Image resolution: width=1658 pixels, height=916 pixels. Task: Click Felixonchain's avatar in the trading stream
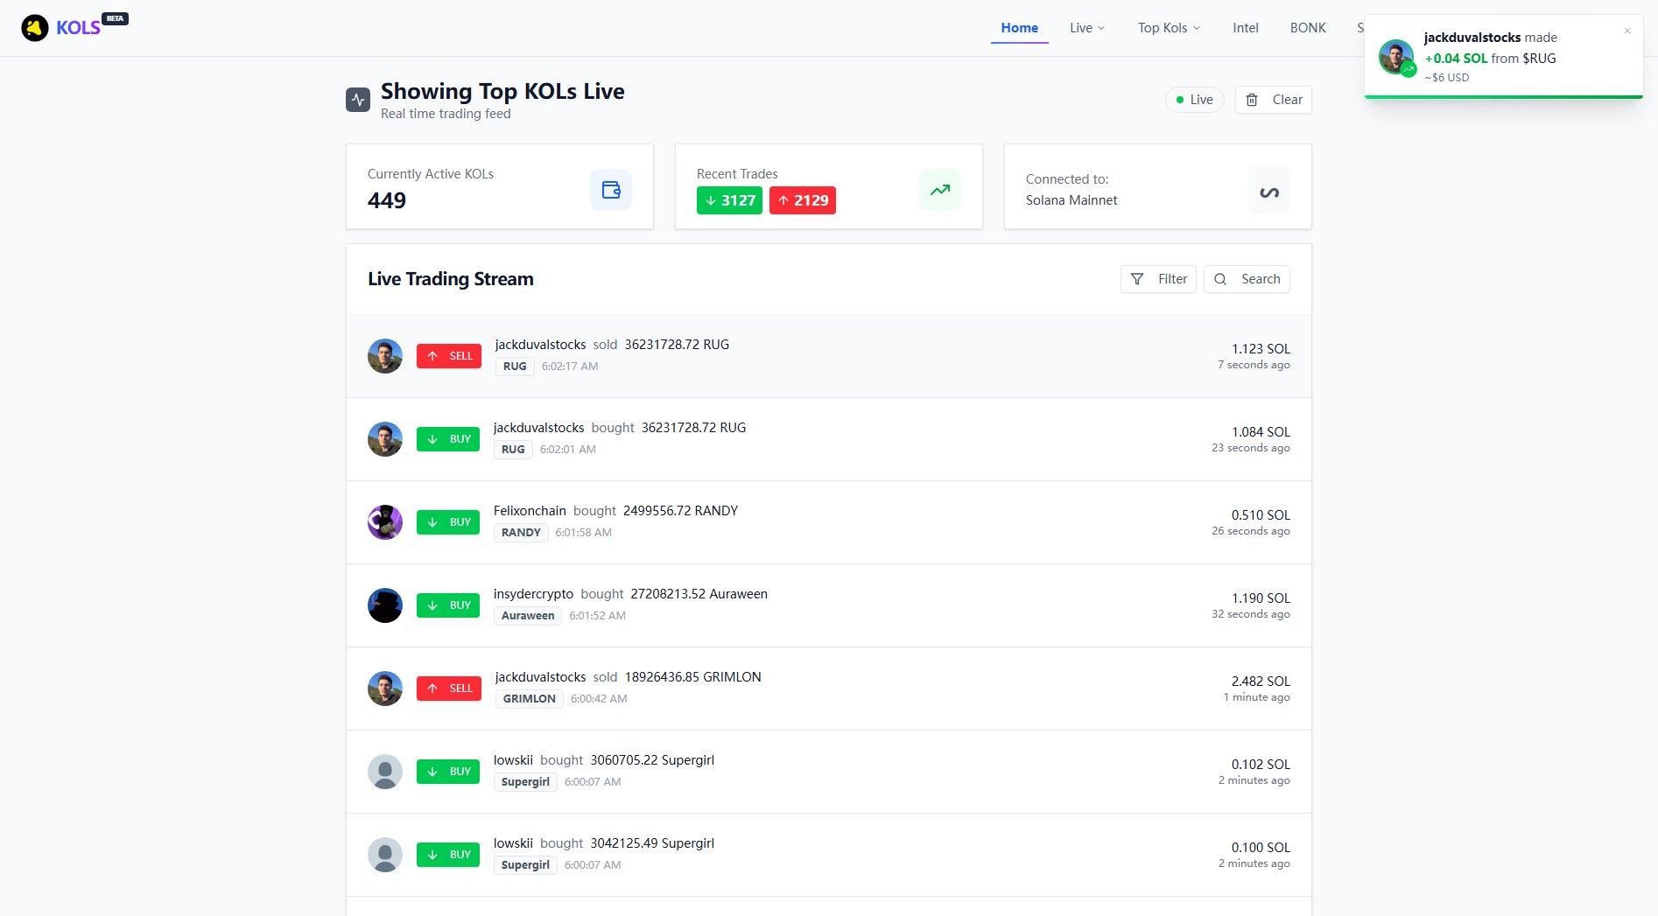[x=385, y=522]
